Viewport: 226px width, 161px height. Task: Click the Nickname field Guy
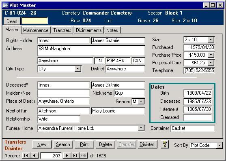point(129,93)
